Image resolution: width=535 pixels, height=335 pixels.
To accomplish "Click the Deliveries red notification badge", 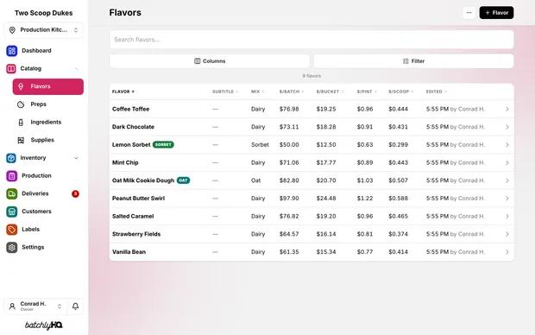I will click(75, 194).
